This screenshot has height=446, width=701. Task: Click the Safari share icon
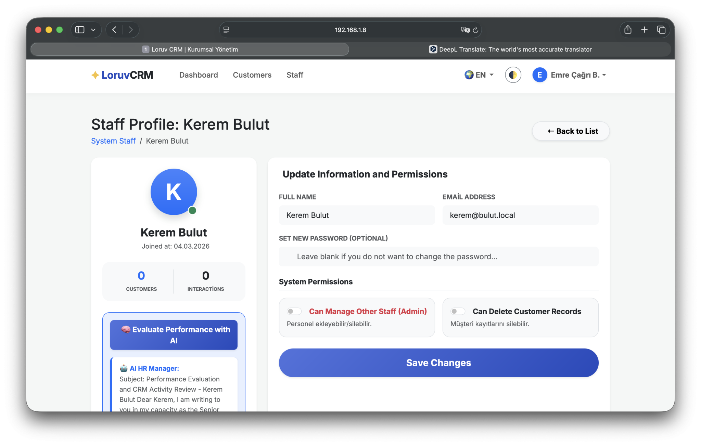pyautogui.click(x=628, y=30)
